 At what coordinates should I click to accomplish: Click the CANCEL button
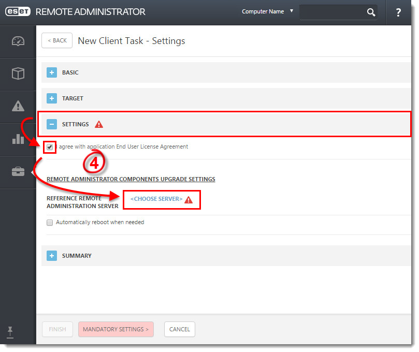pyautogui.click(x=180, y=329)
